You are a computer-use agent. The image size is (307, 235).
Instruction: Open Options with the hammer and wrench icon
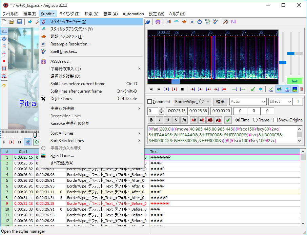225,22
